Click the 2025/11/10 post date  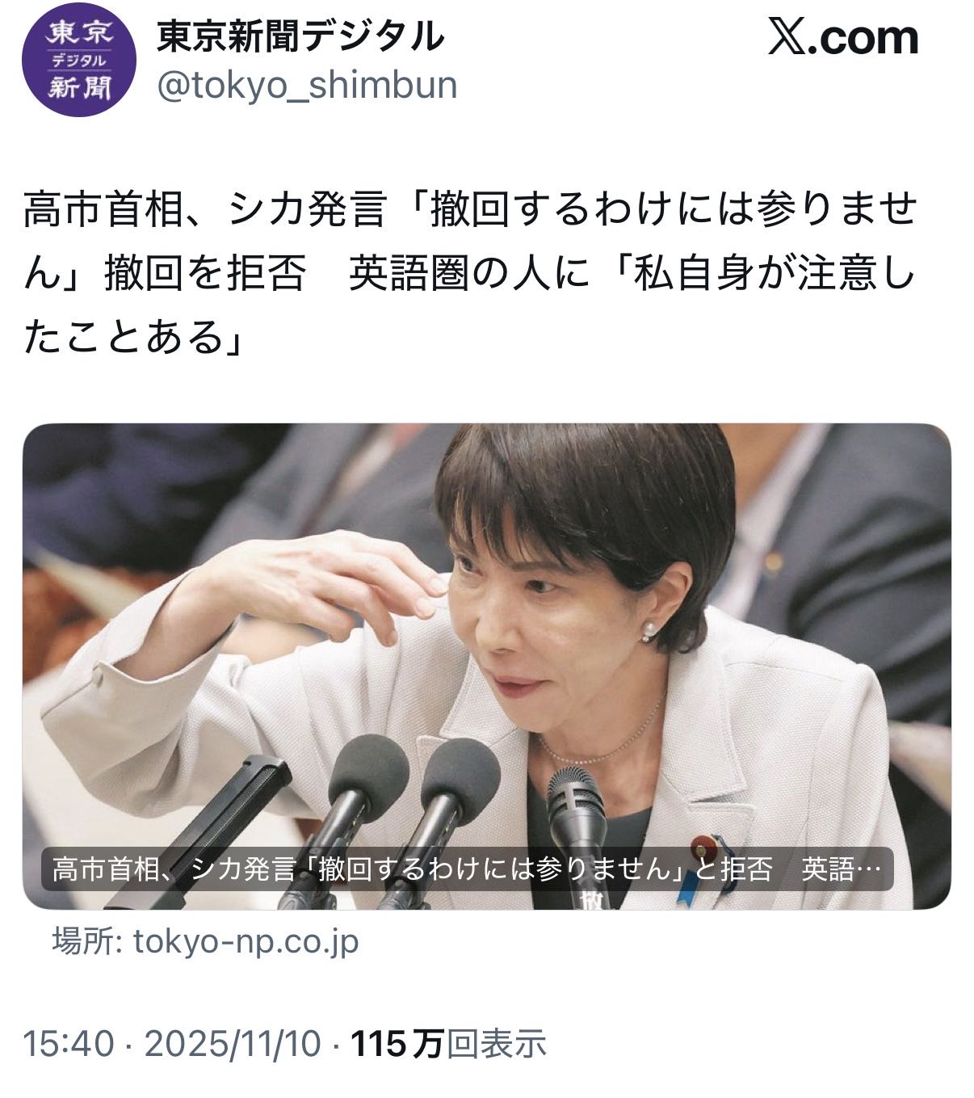pos(233,1044)
